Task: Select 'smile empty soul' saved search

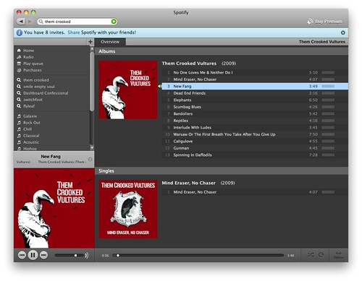Action: (35, 86)
